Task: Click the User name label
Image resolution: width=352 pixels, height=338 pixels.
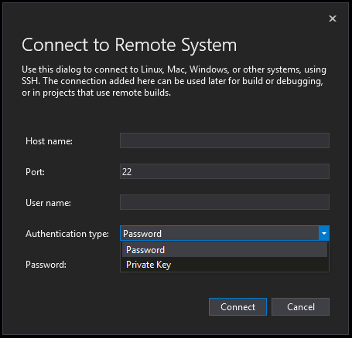Action: tap(48, 203)
